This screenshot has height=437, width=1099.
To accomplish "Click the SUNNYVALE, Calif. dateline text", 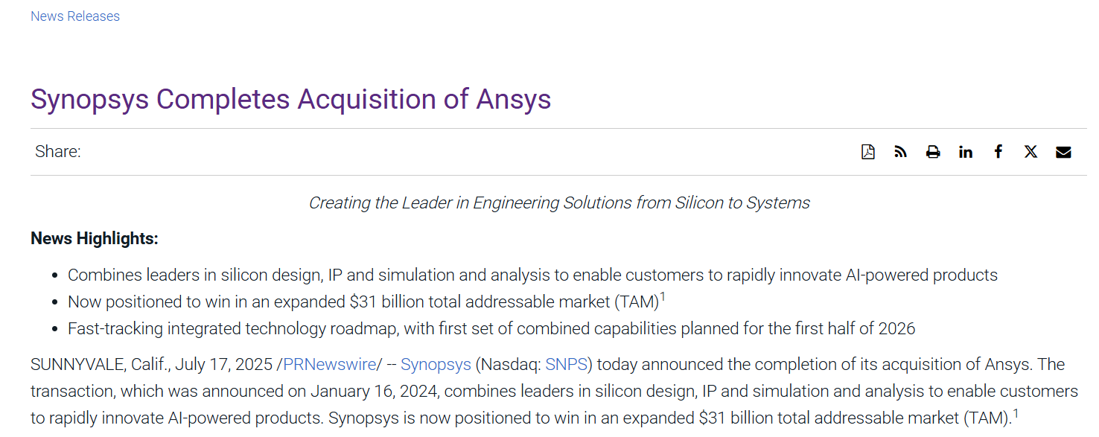I will click(x=99, y=365).
